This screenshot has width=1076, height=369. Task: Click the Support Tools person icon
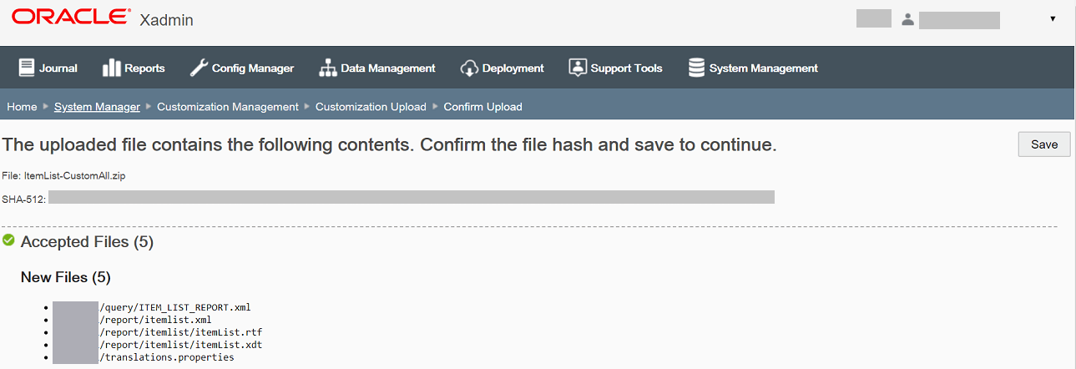coord(577,68)
